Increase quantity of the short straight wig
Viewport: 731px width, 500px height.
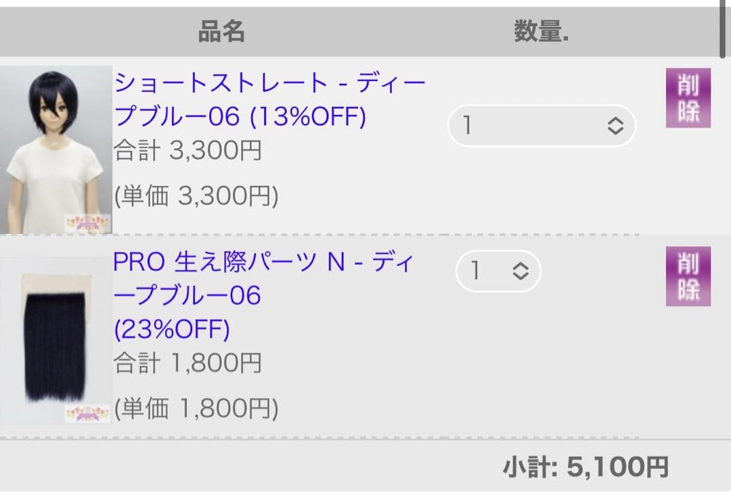[x=614, y=120]
